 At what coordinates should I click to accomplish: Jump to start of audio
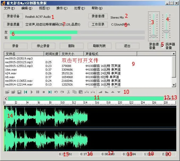tap(26, 92)
